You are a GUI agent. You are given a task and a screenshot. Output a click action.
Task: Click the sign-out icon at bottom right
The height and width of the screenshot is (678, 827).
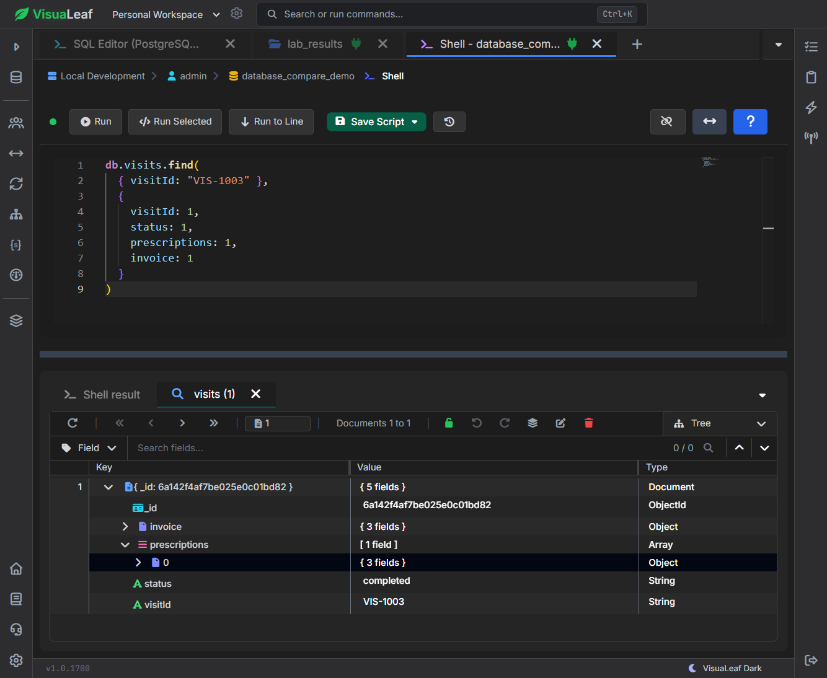pyautogui.click(x=811, y=660)
